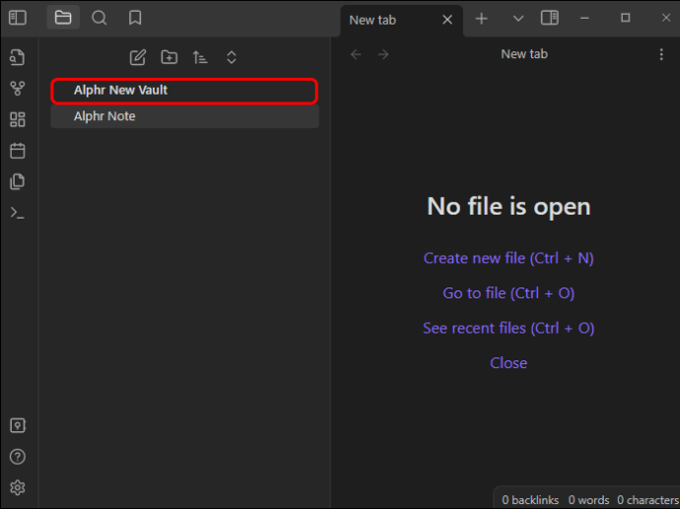This screenshot has width=680, height=509.
Task: Insert template via the ribbon icon
Action: coord(18,181)
